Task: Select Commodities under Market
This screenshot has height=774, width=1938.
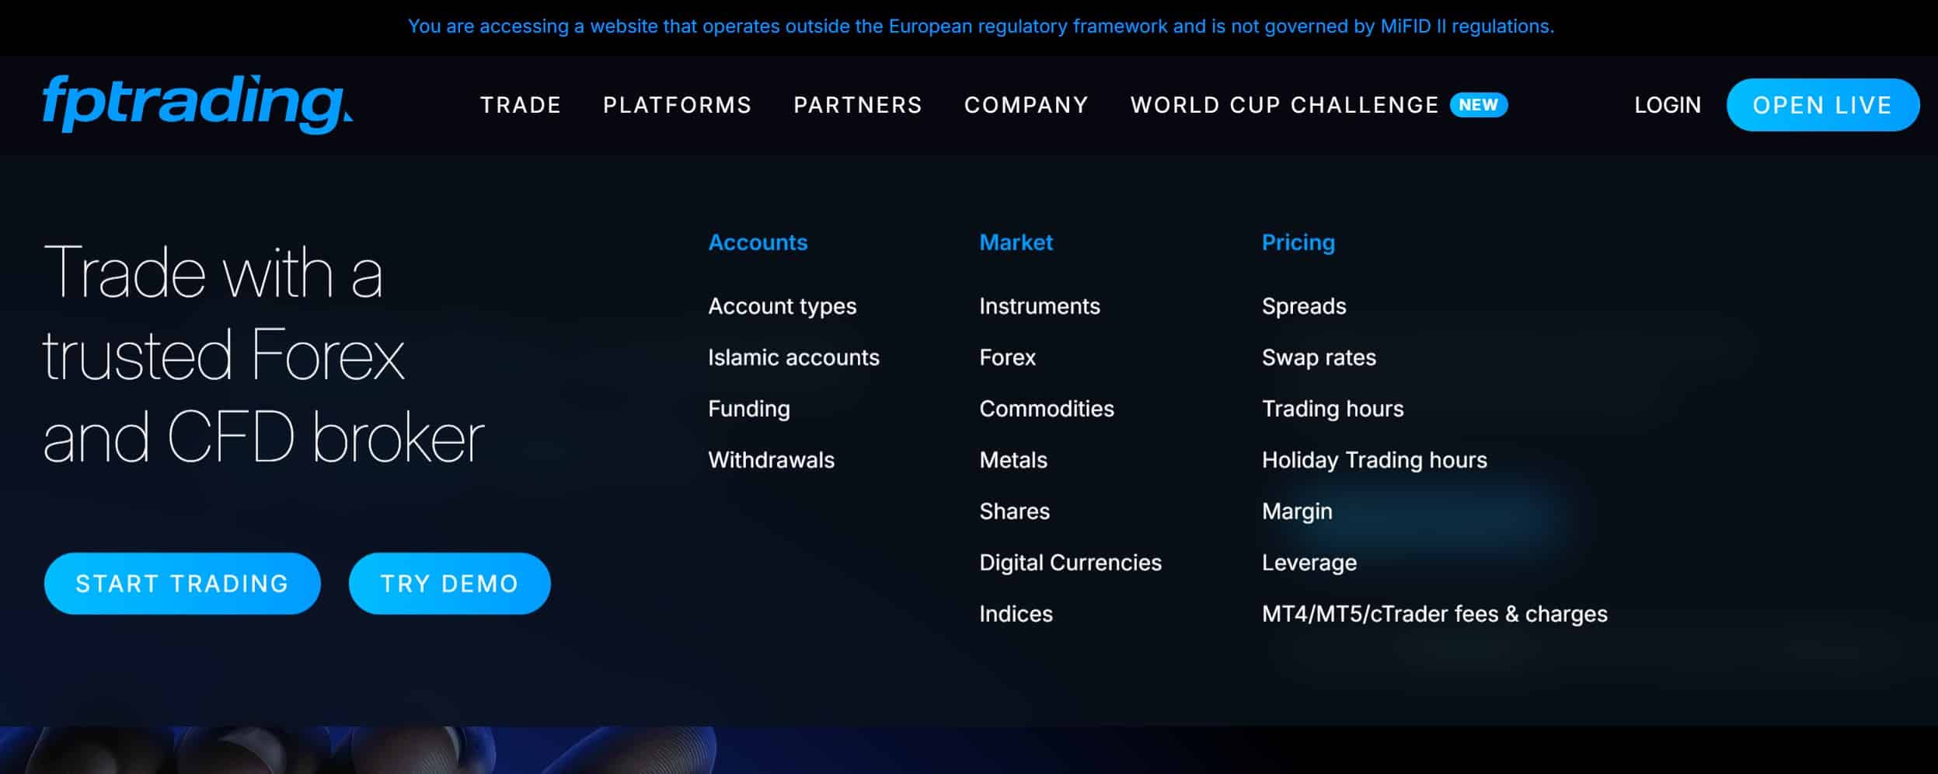Action: 1047,409
